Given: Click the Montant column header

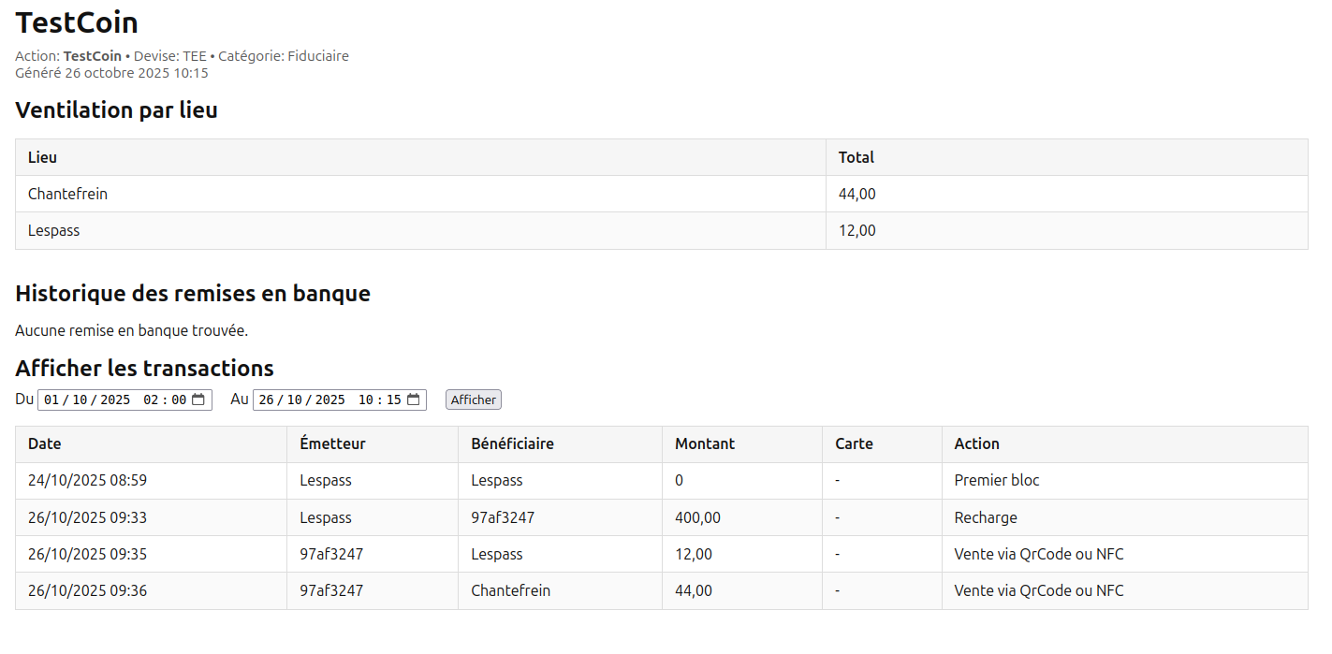Looking at the screenshot, I should [705, 443].
